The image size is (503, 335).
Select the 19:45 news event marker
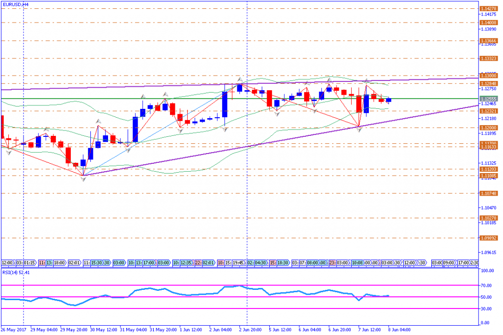[238, 263]
